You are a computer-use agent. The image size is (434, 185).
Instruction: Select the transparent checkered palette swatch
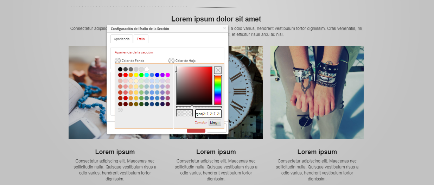[120, 110]
